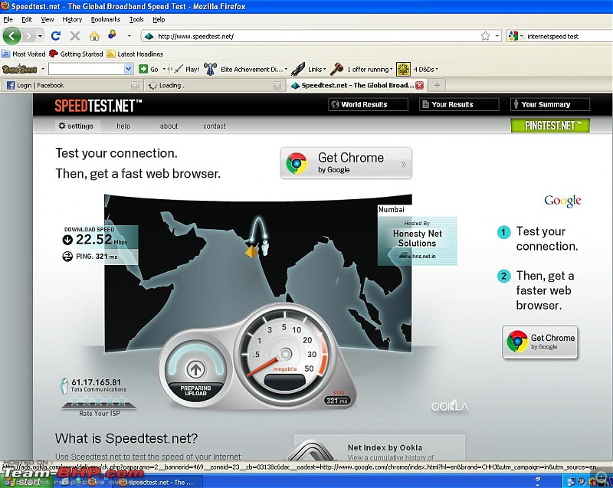Click the upload arrow gauge icon
Image resolution: width=613 pixels, height=488 pixels.
195,368
